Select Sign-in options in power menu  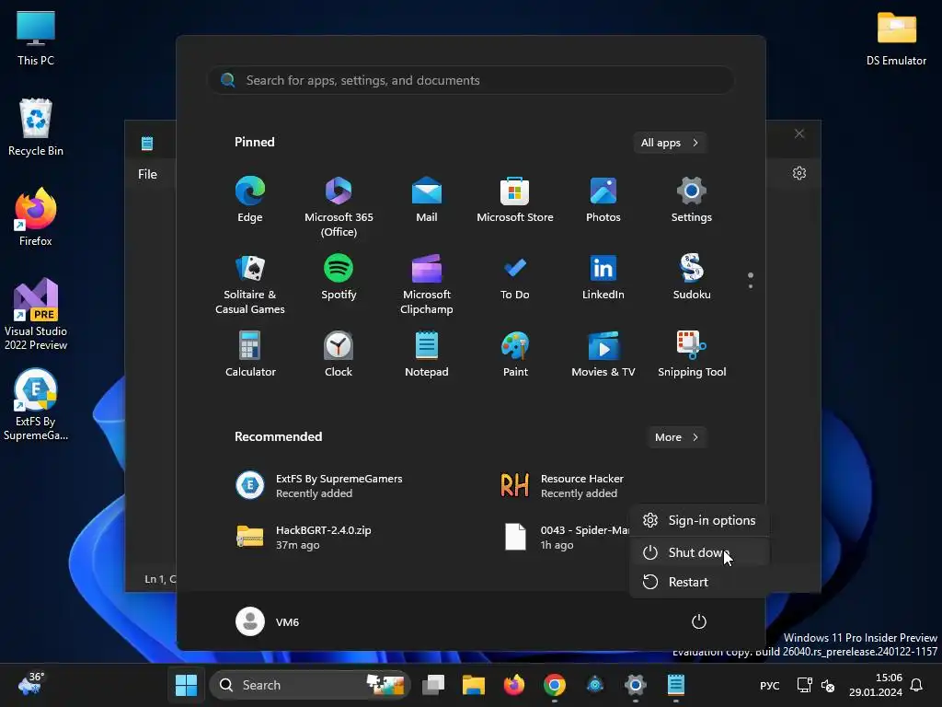coord(699,520)
